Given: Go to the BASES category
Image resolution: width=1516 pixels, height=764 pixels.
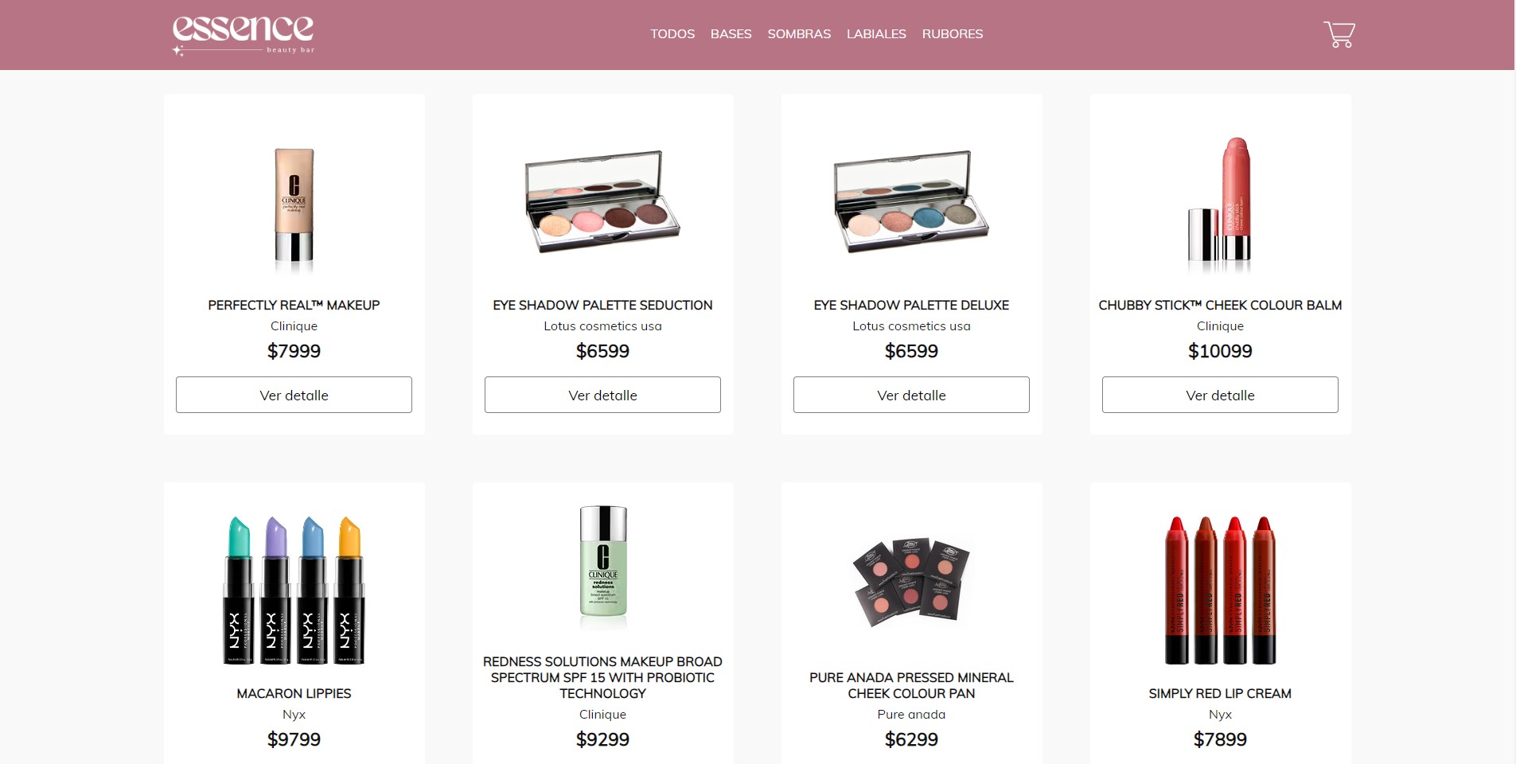Looking at the screenshot, I should point(731,34).
